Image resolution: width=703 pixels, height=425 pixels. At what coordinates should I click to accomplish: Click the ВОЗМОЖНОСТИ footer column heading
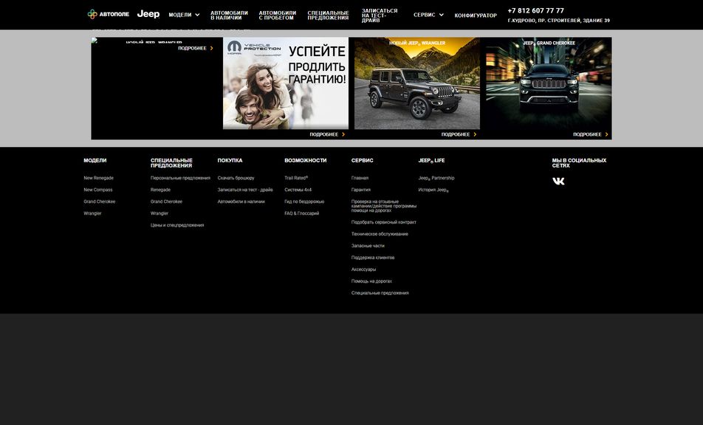[x=306, y=160]
